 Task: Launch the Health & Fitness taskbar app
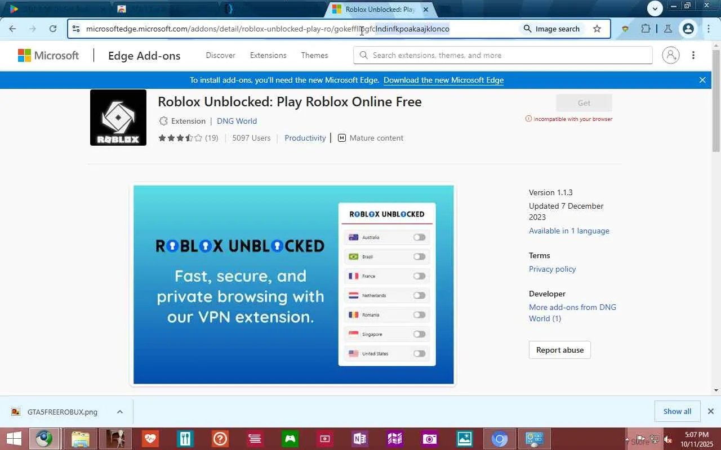150,439
